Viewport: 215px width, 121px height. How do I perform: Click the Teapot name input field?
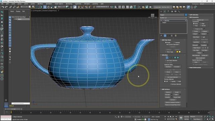coord(172,15)
